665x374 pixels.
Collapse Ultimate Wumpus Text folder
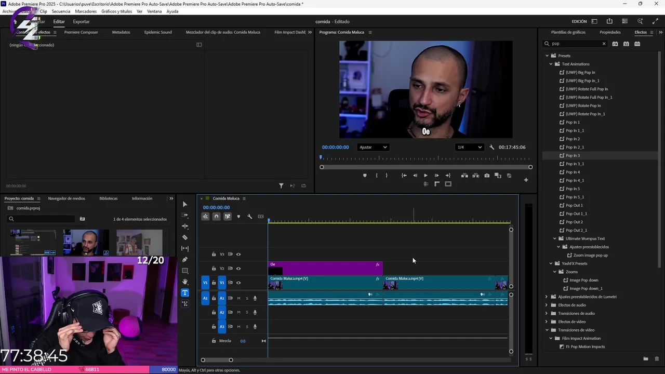pyautogui.click(x=555, y=238)
